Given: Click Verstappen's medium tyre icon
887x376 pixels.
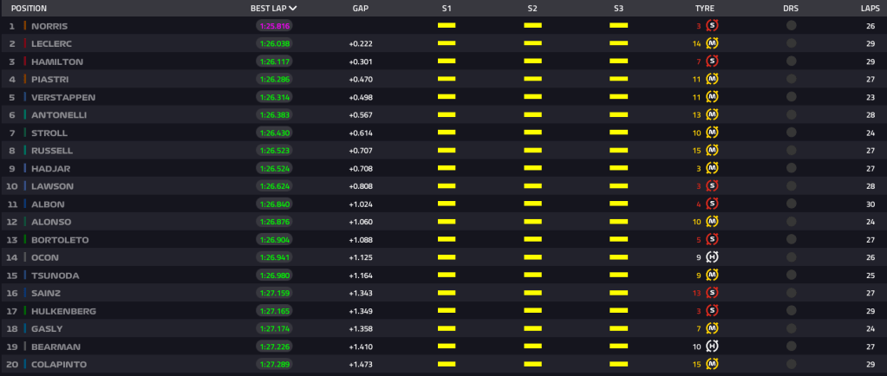Looking at the screenshot, I should (712, 97).
